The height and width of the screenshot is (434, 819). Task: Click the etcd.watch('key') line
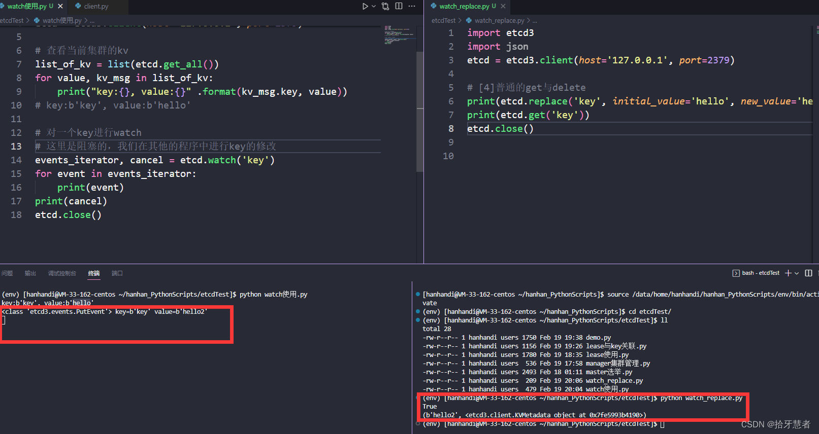coord(155,160)
